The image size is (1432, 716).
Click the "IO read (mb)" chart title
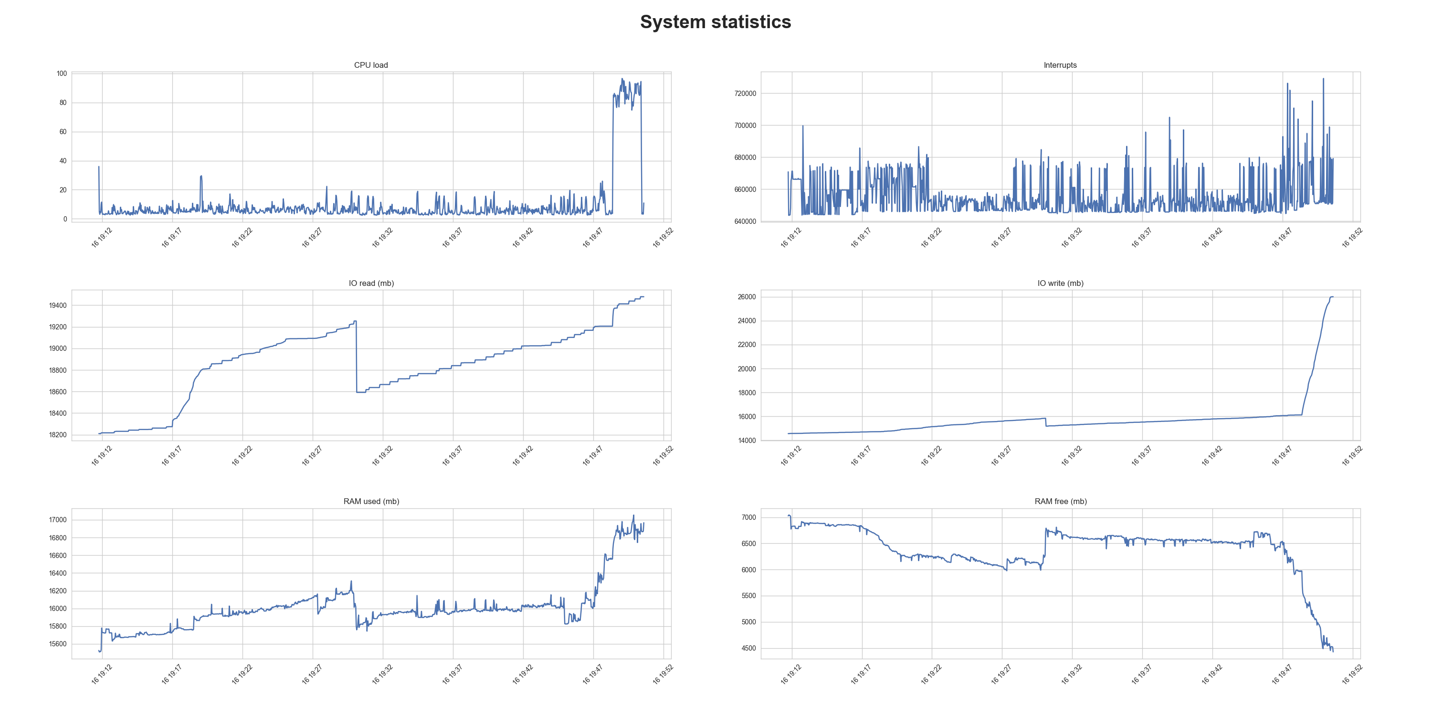[371, 283]
